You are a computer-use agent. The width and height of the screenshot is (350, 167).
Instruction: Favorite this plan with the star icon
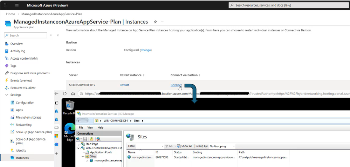click(x=155, y=22)
